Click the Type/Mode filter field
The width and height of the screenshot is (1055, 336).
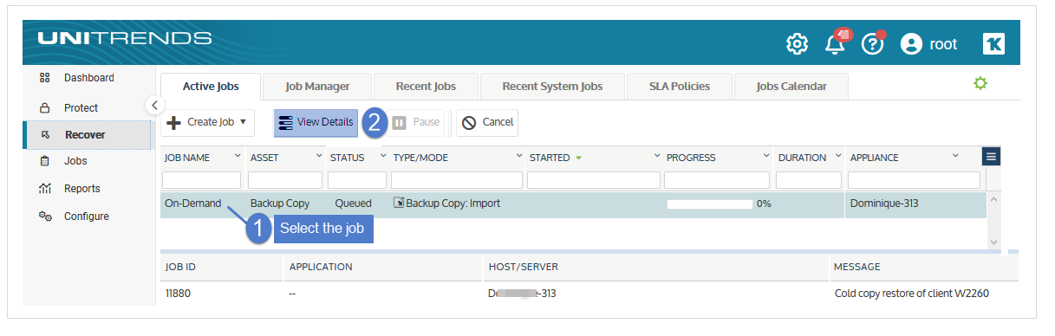[457, 180]
